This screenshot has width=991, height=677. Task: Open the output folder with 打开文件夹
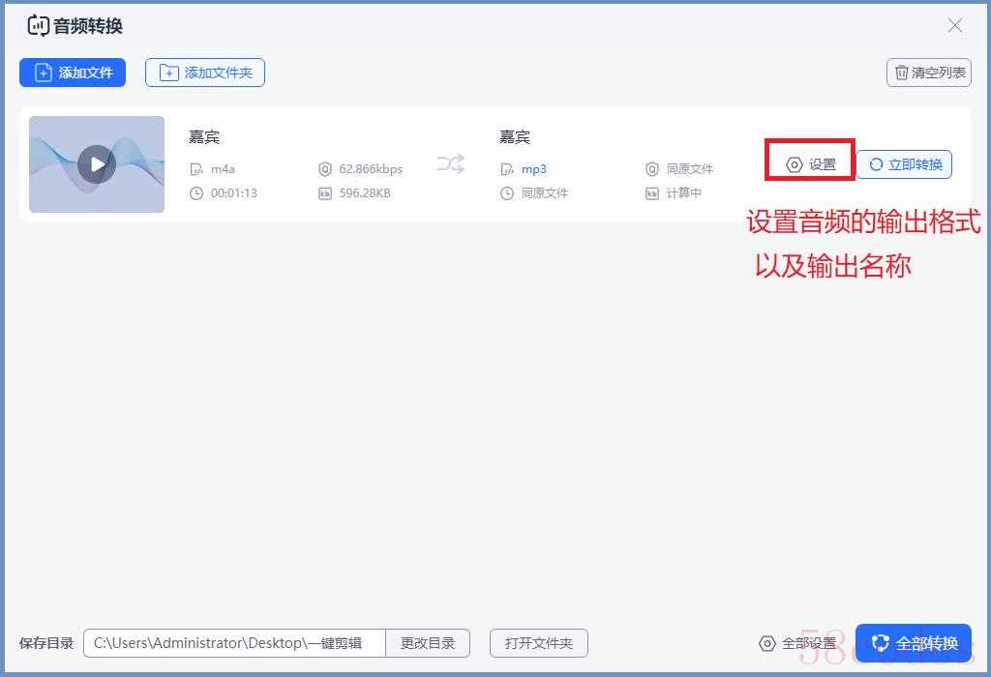(x=538, y=643)
